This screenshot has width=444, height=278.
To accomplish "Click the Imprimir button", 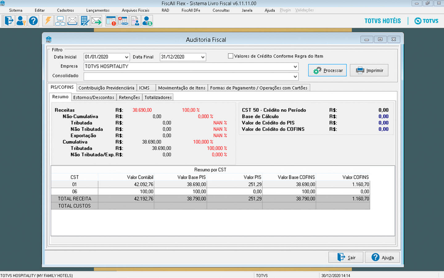I will pos(369,70).
